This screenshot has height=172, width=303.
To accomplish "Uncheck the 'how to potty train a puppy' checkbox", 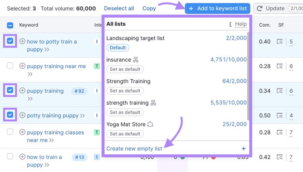I will [x=10, y=41].
